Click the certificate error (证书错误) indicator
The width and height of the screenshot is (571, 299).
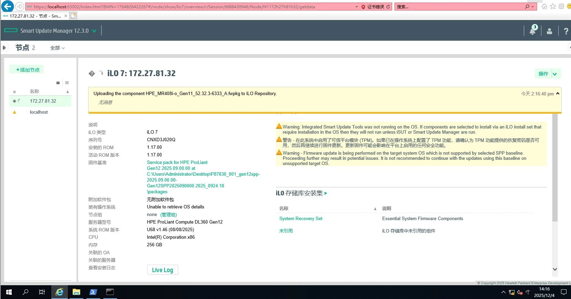point(373,7)
